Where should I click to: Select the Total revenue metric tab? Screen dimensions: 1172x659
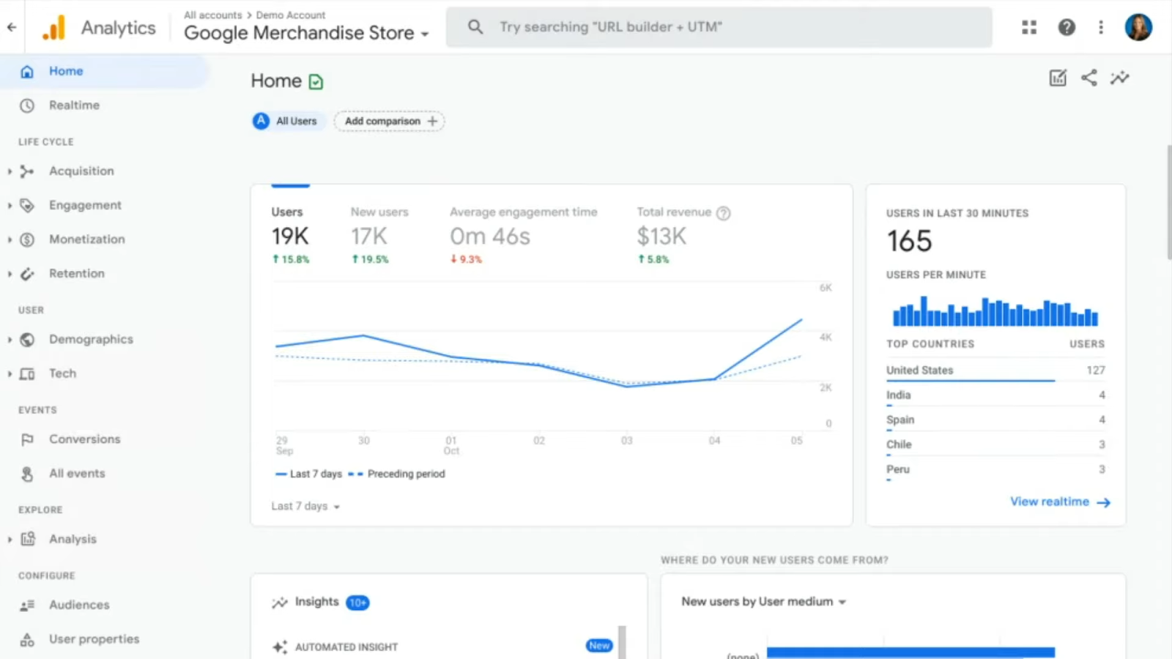point(683,235)
